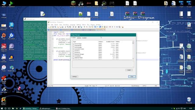Click the Settings button in Plugin Manager
Viewport: 195px width, 110px height.
coord(74,77)
